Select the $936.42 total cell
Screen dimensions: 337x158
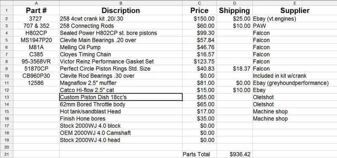(x=235, y=154)
